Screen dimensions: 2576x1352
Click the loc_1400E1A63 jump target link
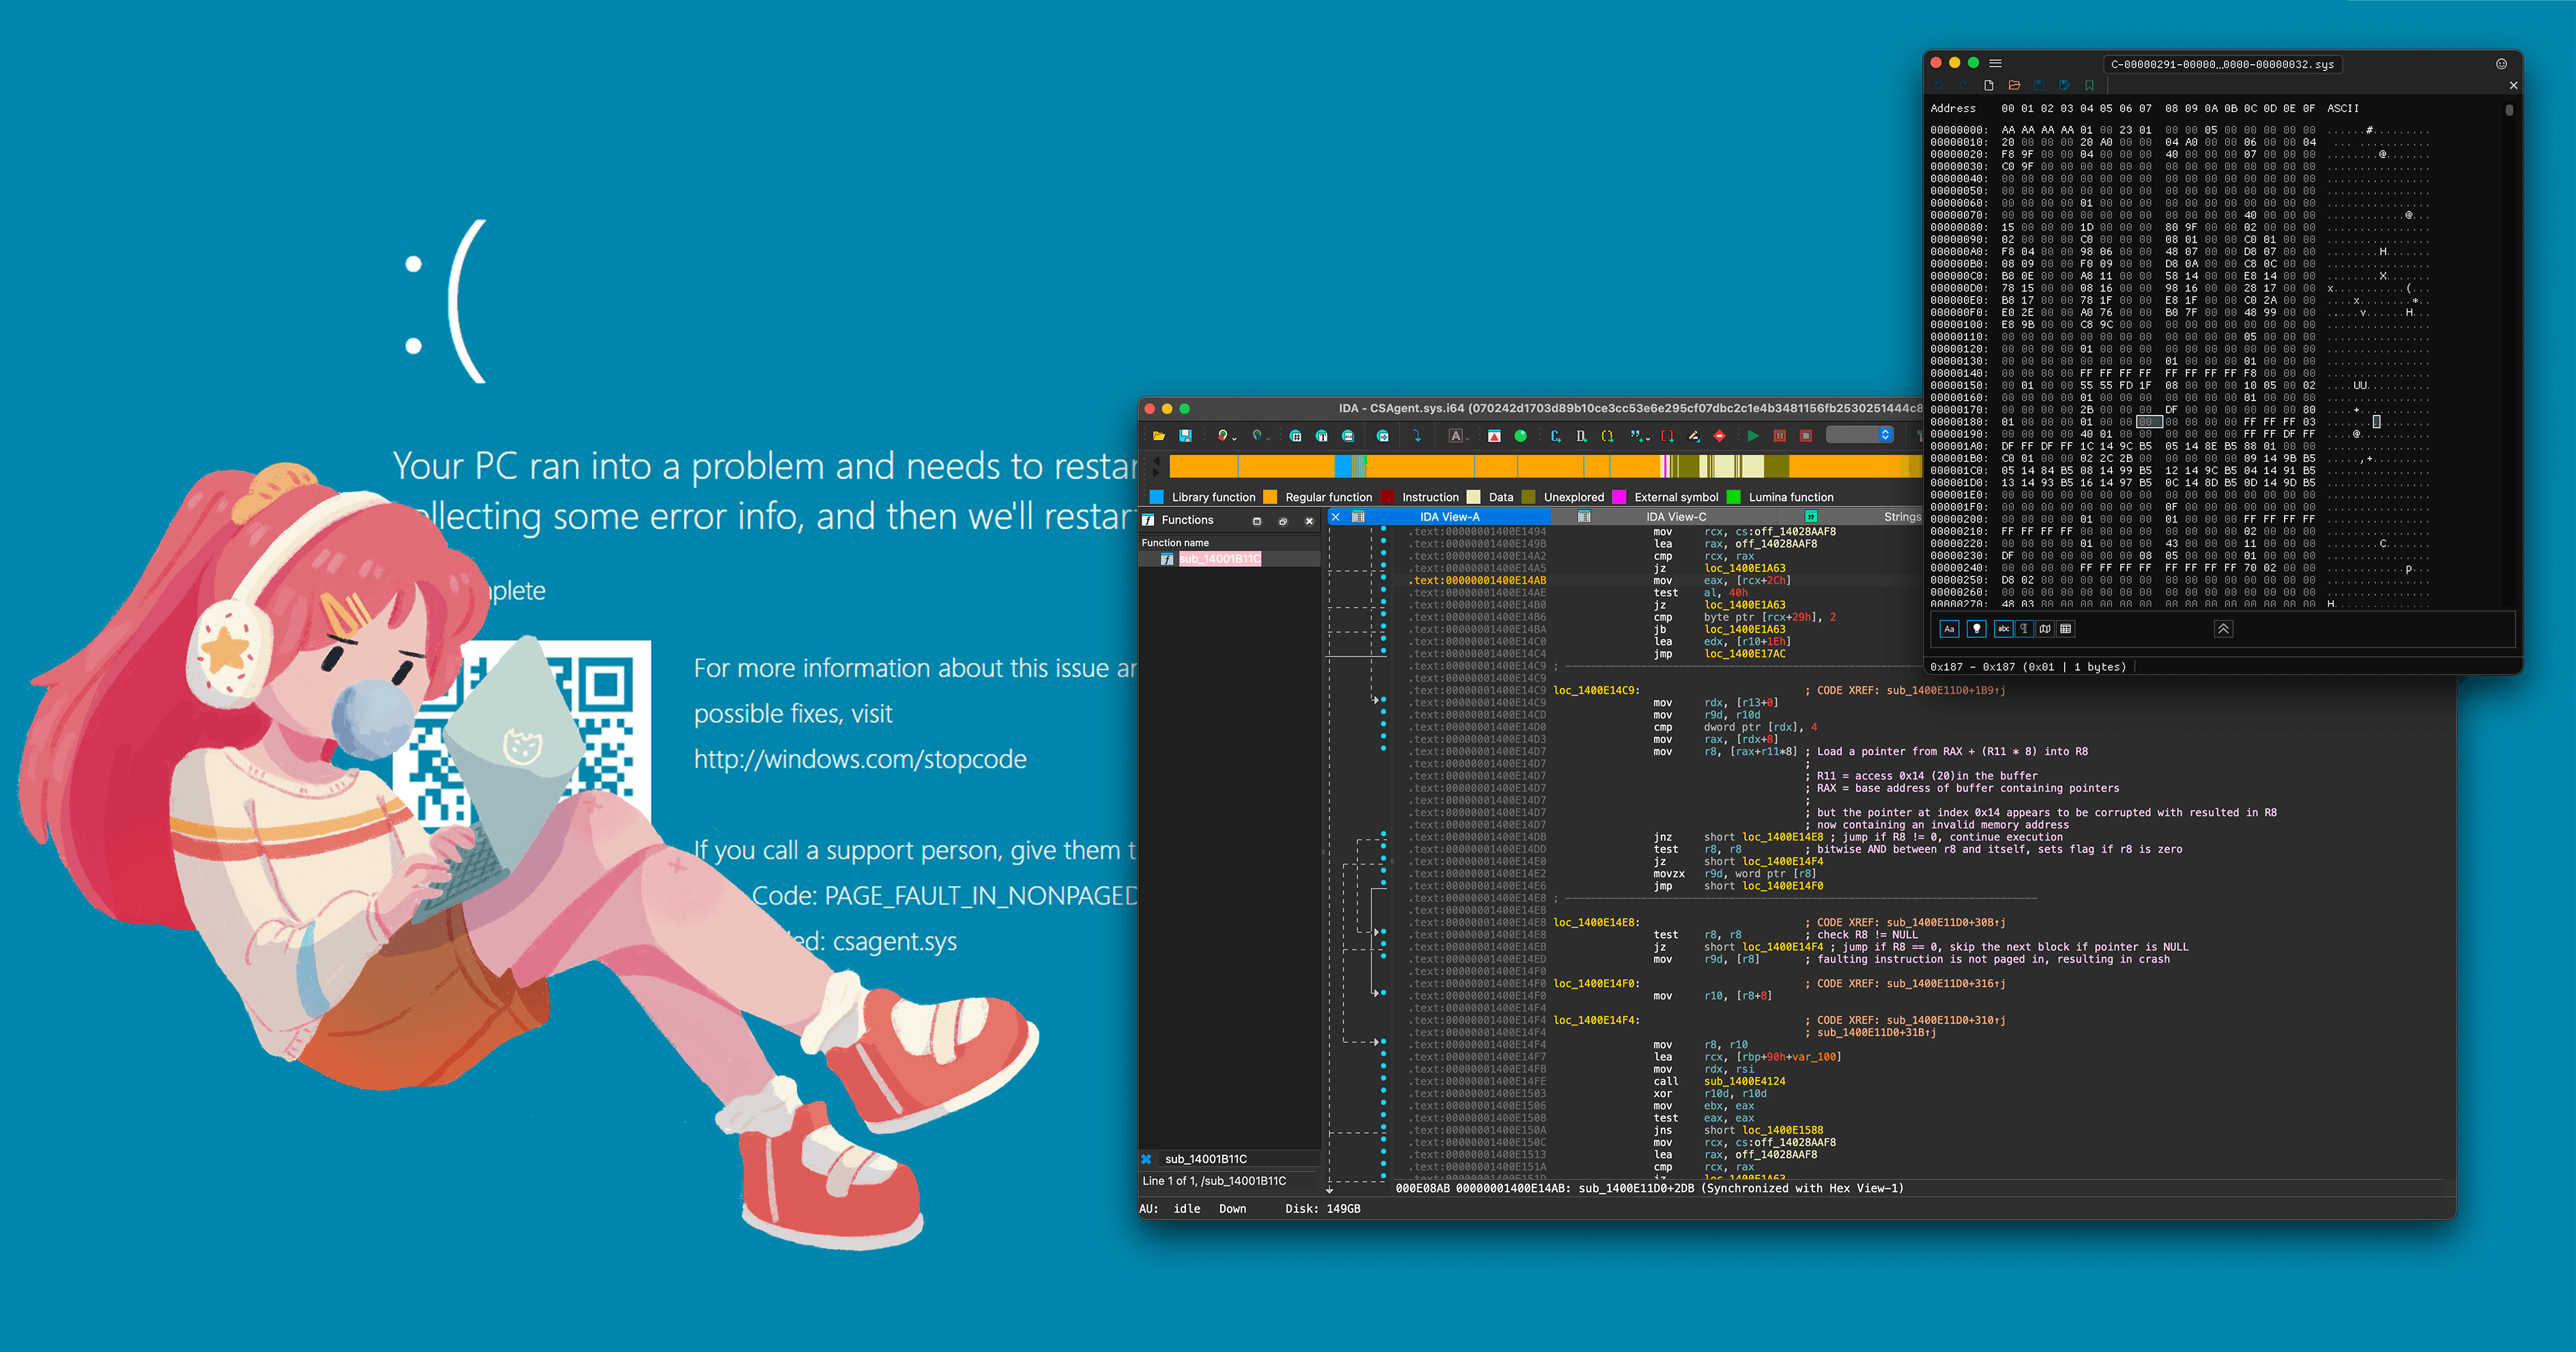coord(1744,568)
